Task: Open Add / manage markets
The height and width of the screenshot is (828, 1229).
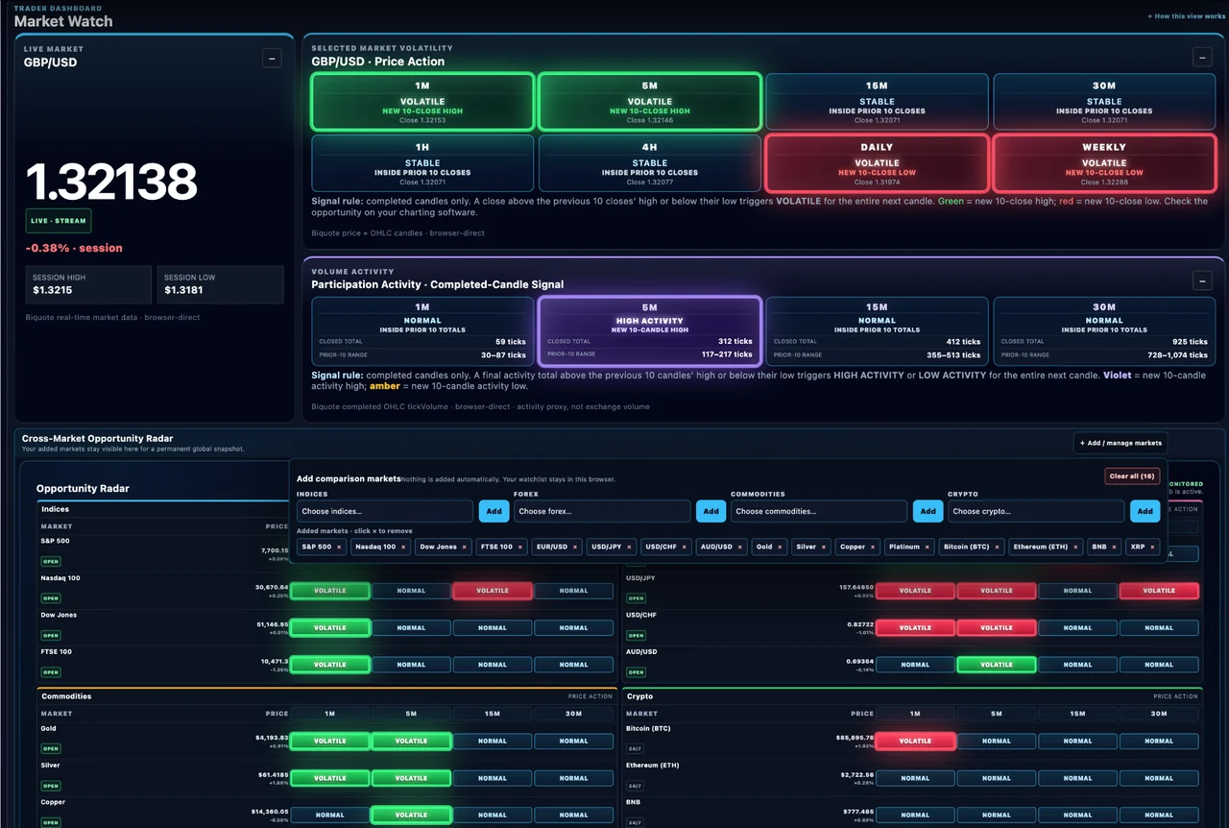Action: click(x=1121, y=443)
